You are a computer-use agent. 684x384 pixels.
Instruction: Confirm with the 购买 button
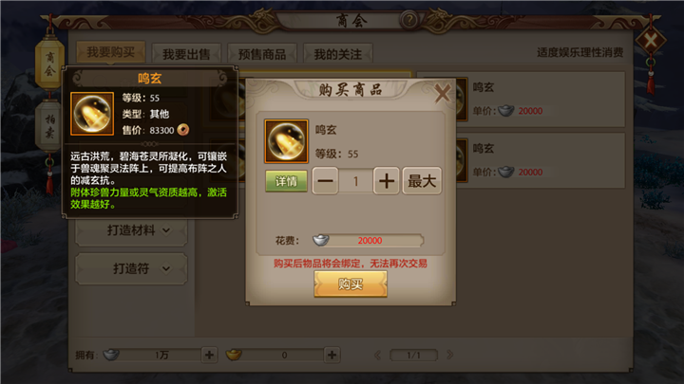(351, 283)
